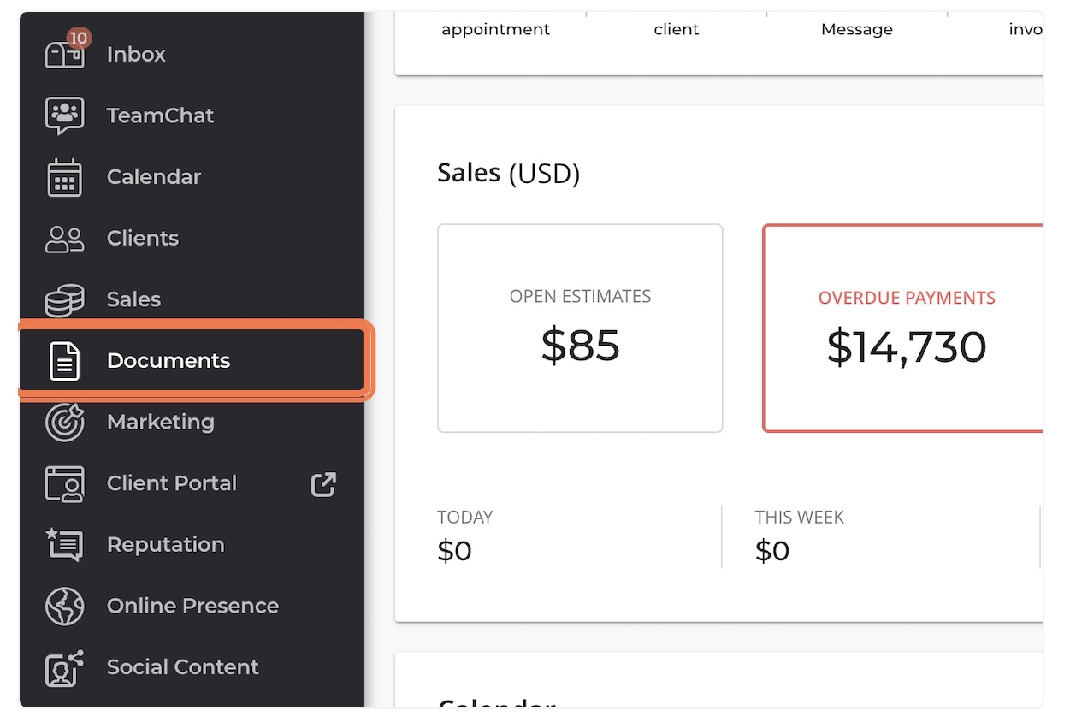This screenshot has height=722, width=1076.
Task: Open the Sales section
Action: click(x=133, y=299)
